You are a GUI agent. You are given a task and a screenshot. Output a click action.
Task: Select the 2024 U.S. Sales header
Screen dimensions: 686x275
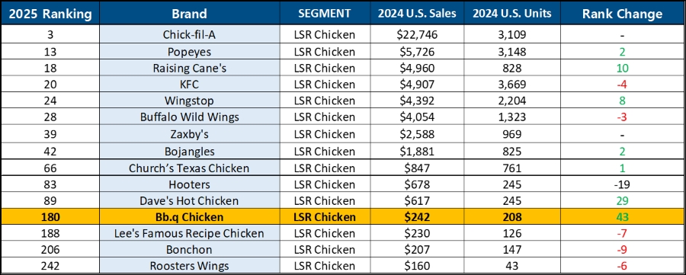(416, 14)
